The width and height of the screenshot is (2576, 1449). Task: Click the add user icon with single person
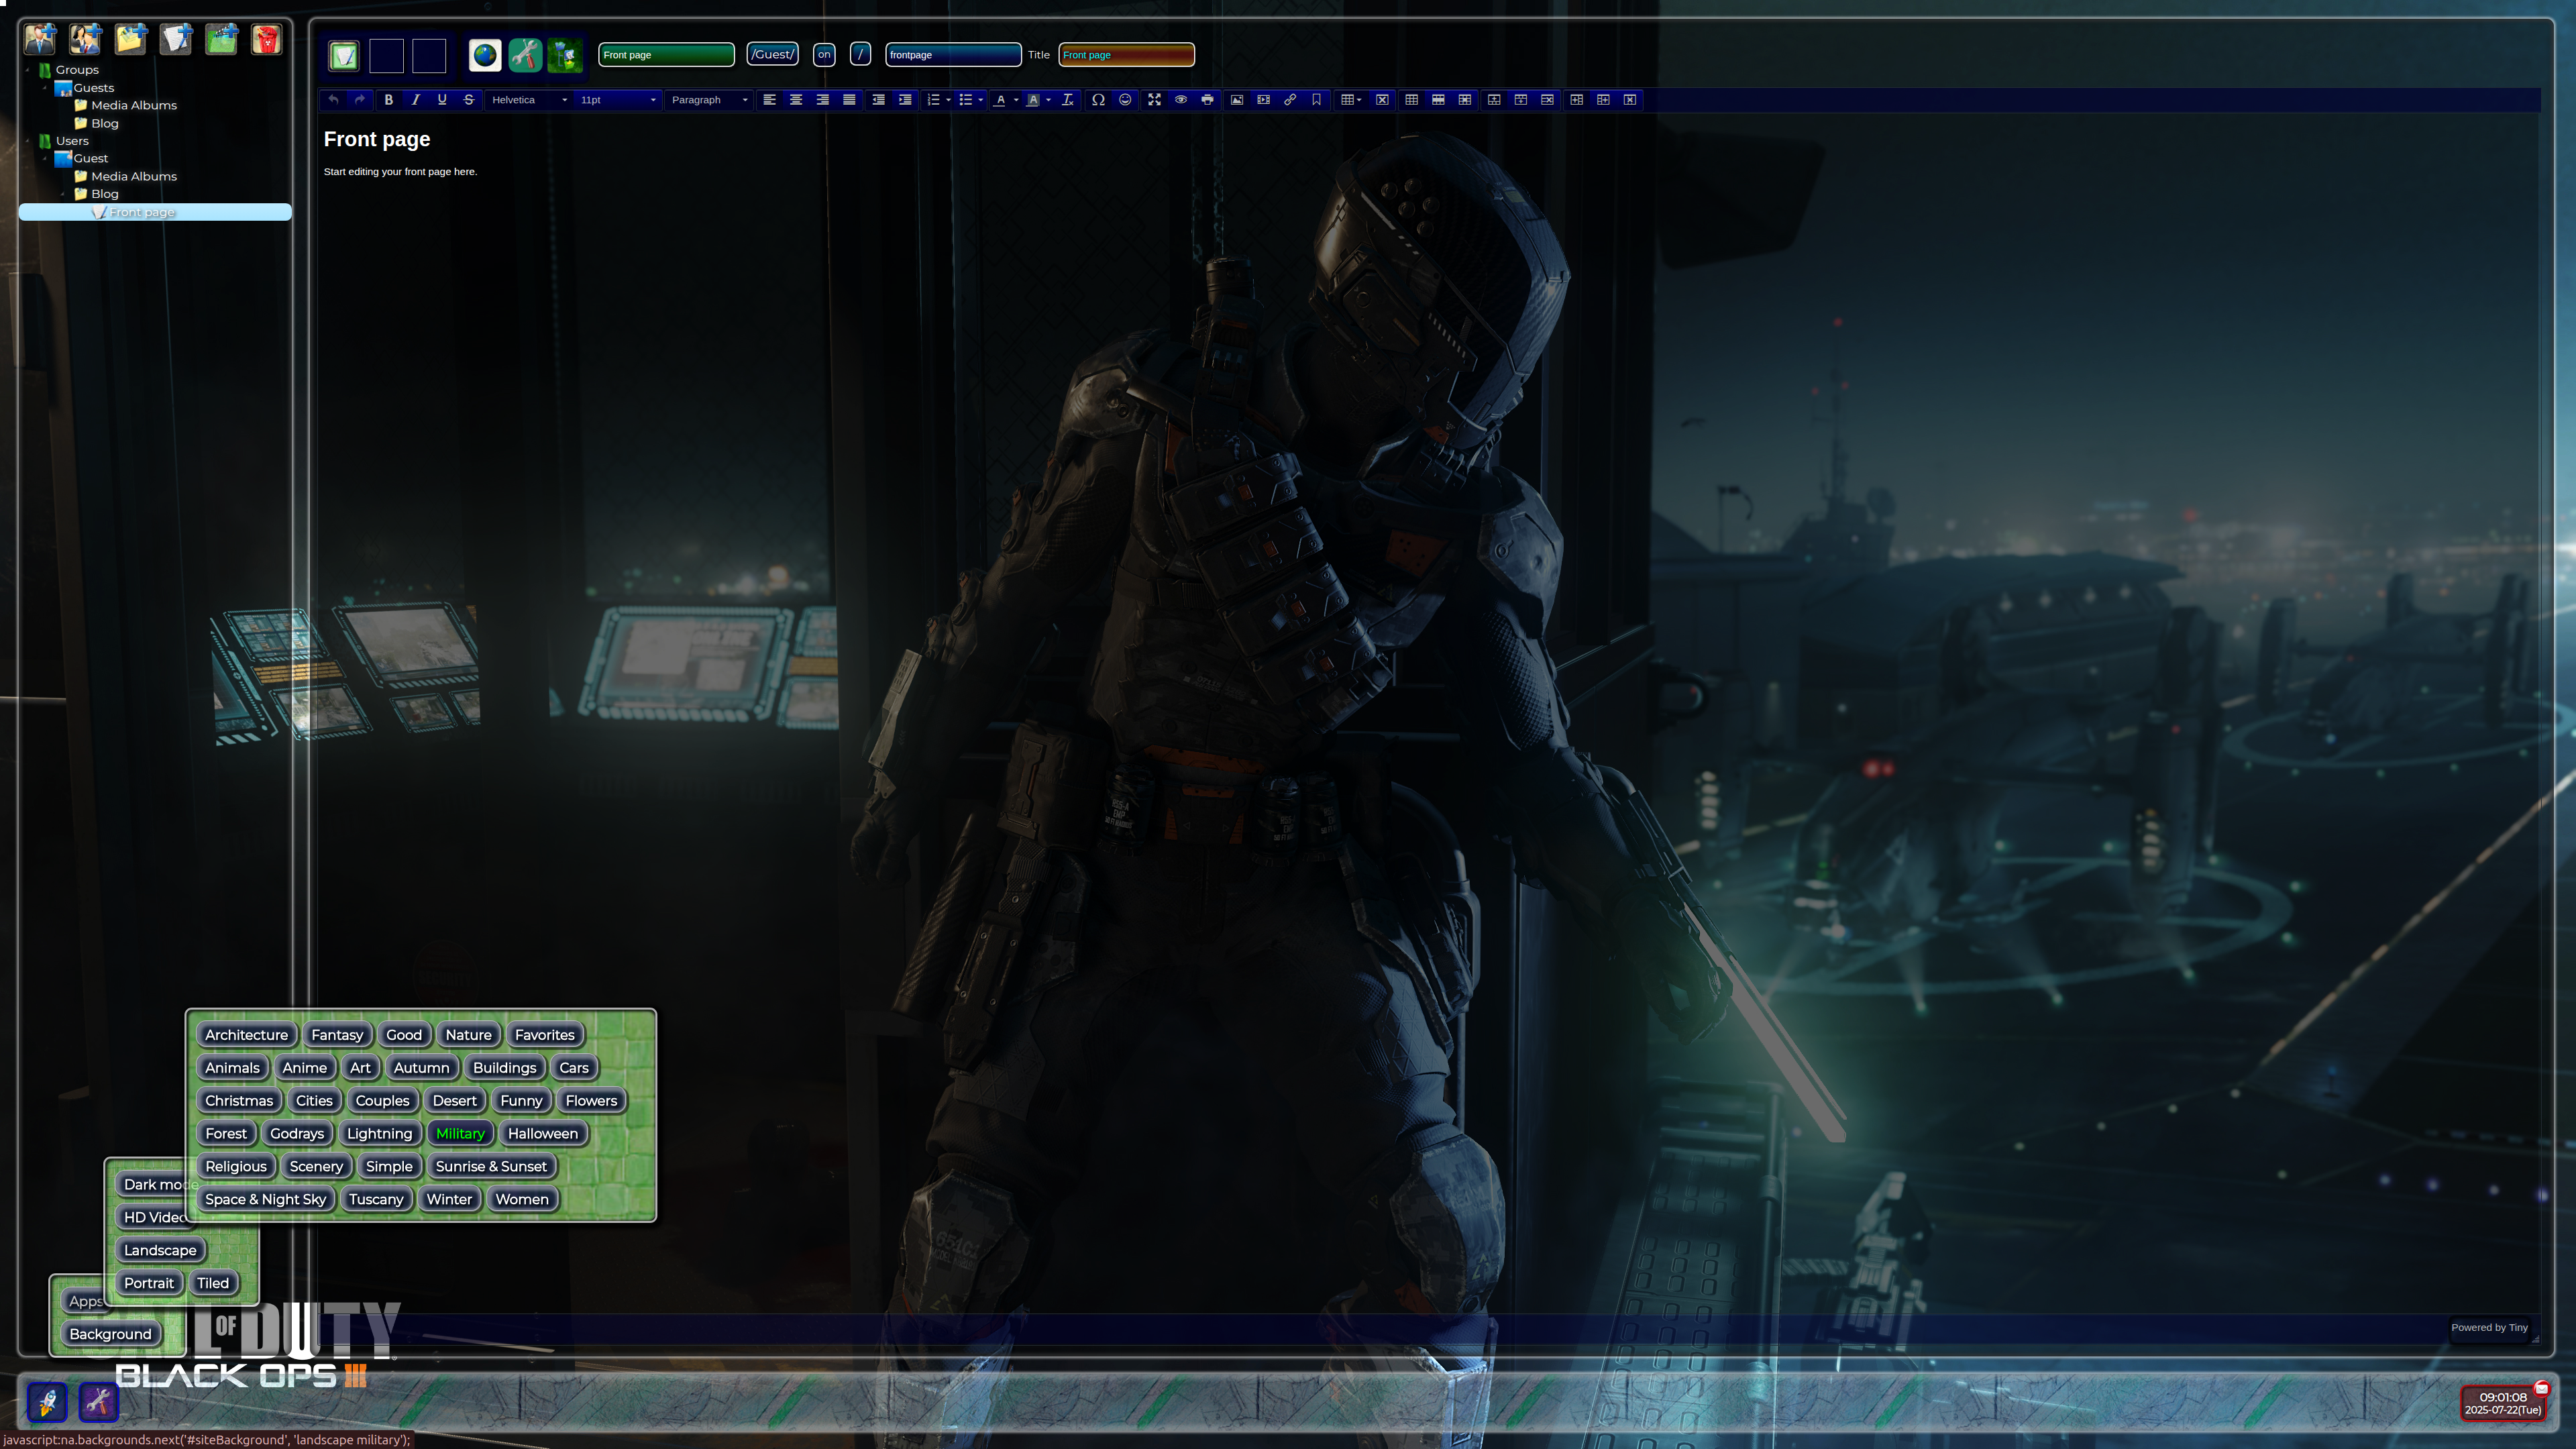coord(40,39)
